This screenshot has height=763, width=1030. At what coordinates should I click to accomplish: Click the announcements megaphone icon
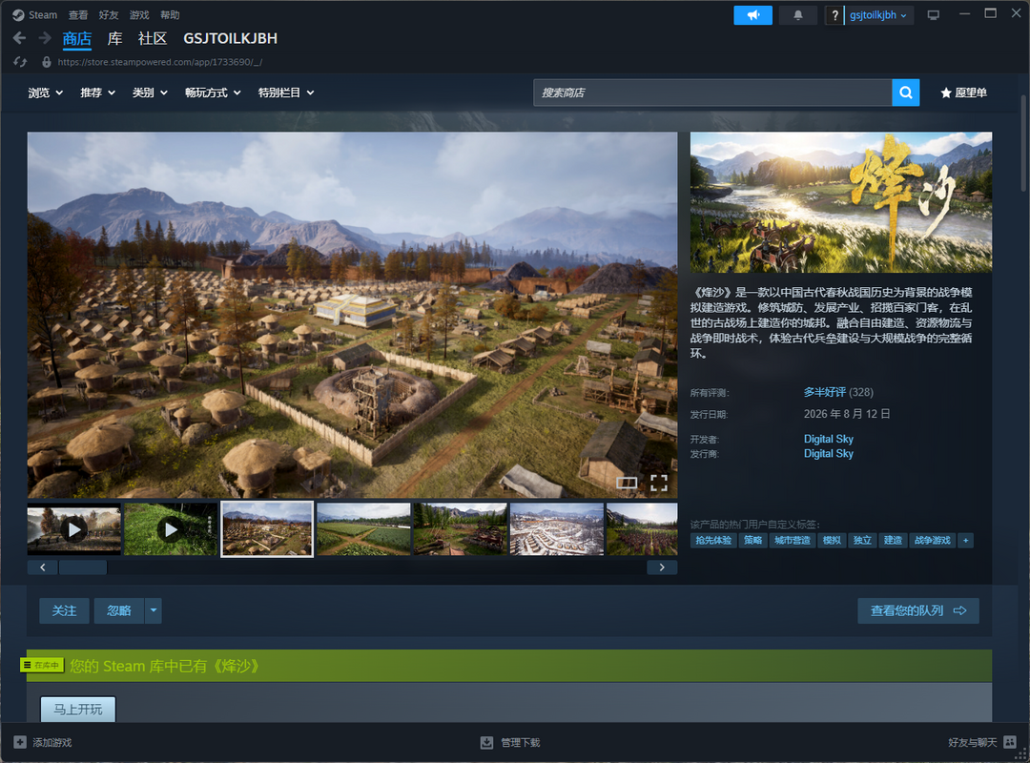(752, 15)
